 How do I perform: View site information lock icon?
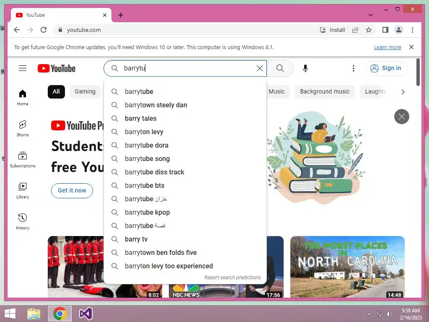pos(60,30)
